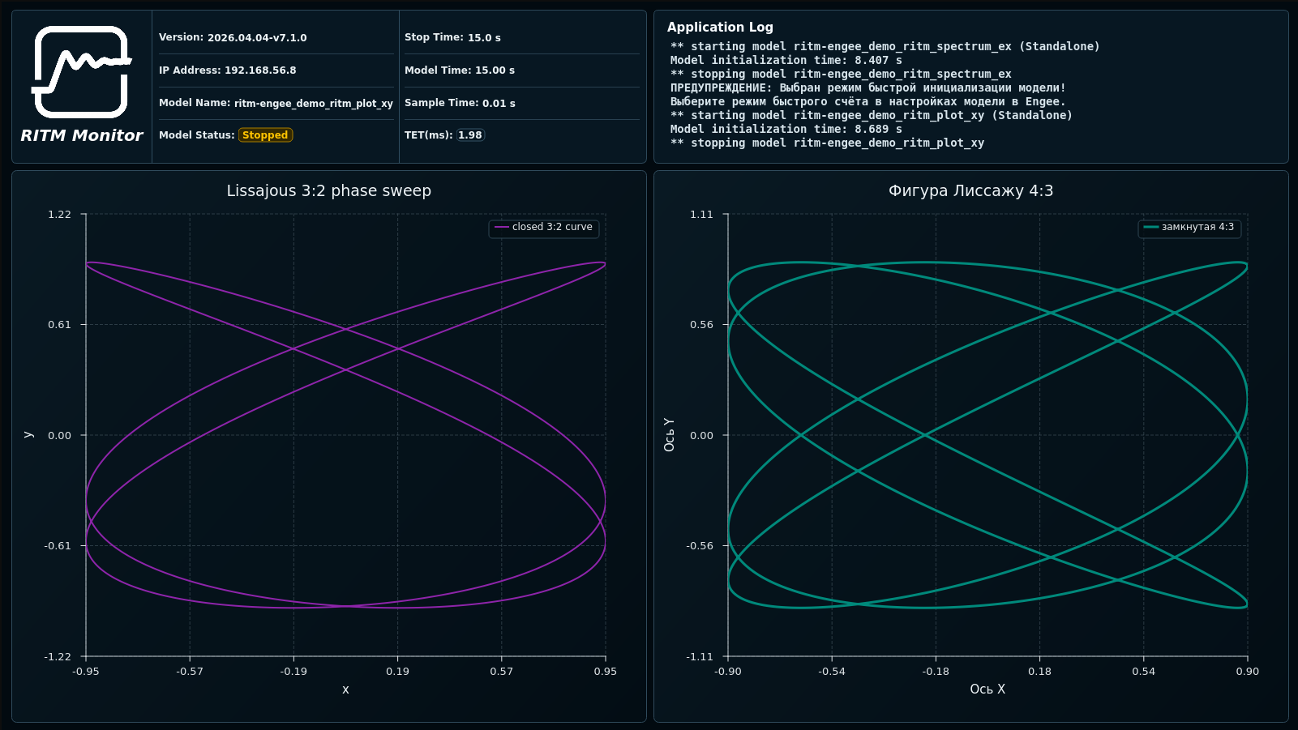Click the ПРЕДУПРЕЖДЕНИЕ warning log line

click(x=868, y=88)
